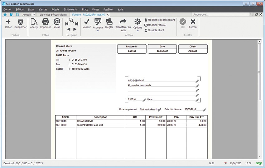Open the Options dropdown menu
Image resolution: width=265 pixels, height=168 pixels.
pos(137,31)
